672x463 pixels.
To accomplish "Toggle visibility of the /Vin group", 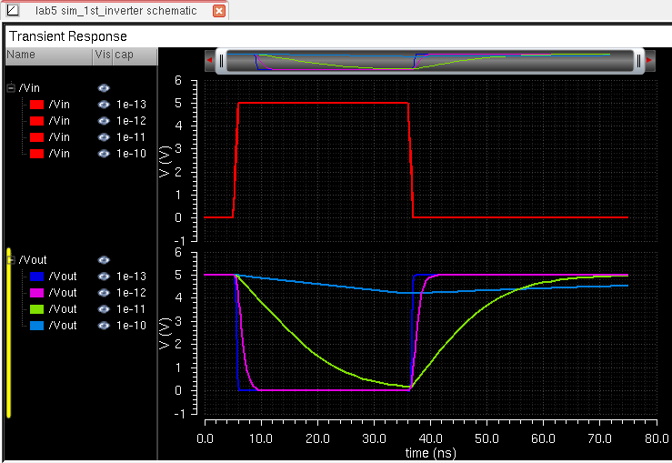I will pos(104,88).
